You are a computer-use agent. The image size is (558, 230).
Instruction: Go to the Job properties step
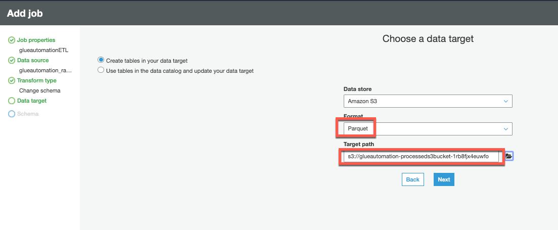(x=36, y=40)
